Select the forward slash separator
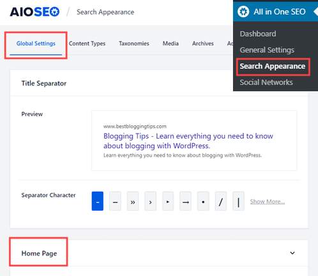This screenshot has height=276, width=318. [221, 201]
